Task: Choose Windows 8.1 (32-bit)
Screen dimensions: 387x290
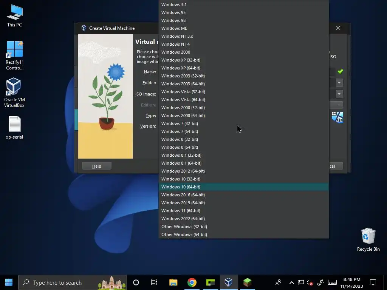Action: coord(244,155)
